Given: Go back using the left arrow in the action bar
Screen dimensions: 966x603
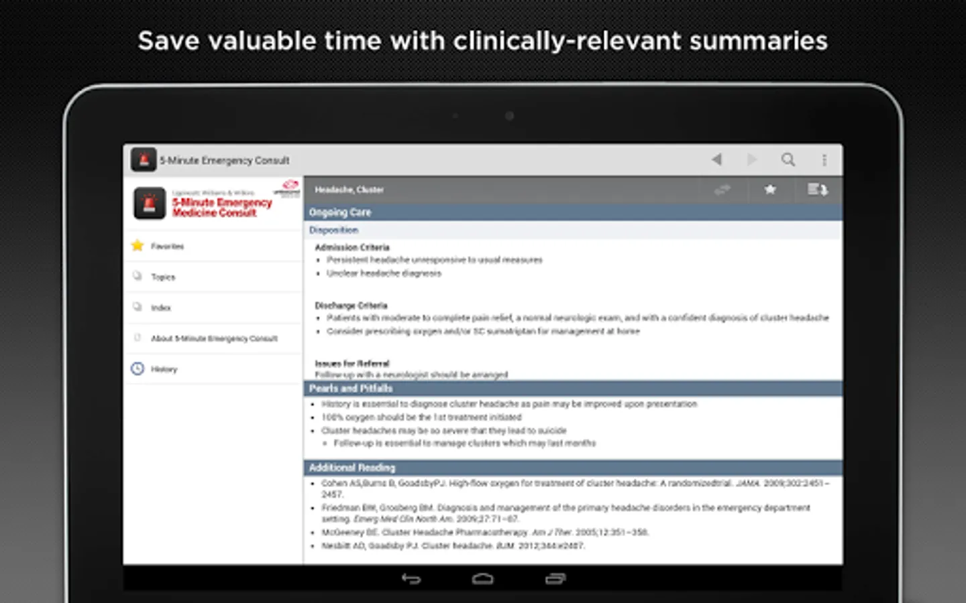Looking at the screenshot, I should click(716, 159).
